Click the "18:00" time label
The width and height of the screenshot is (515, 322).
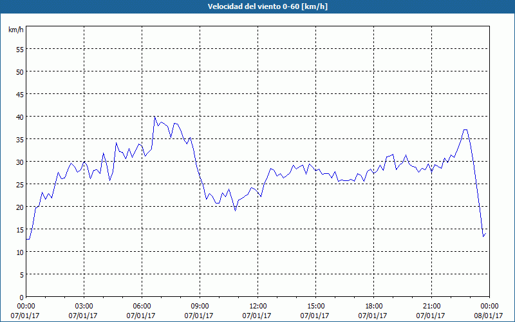pyautogui.click(x=373, y=307)
